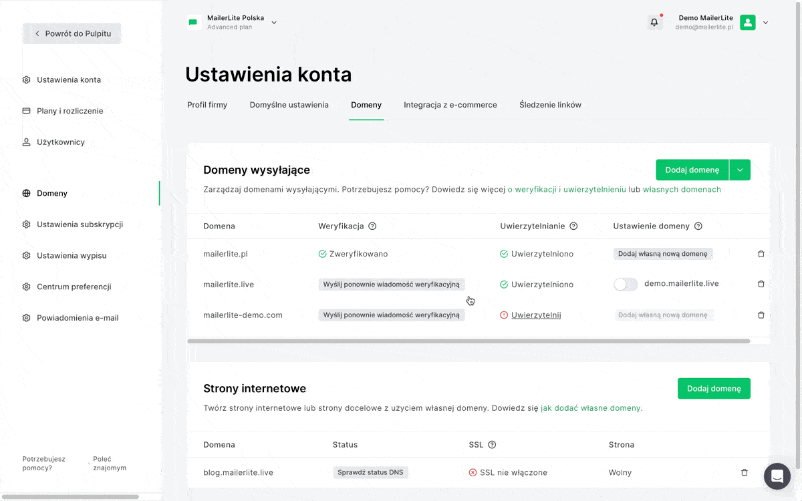Open the Demo MailerLite user menu chevron
Screen dimensions: 802x501
pos(765,23)
